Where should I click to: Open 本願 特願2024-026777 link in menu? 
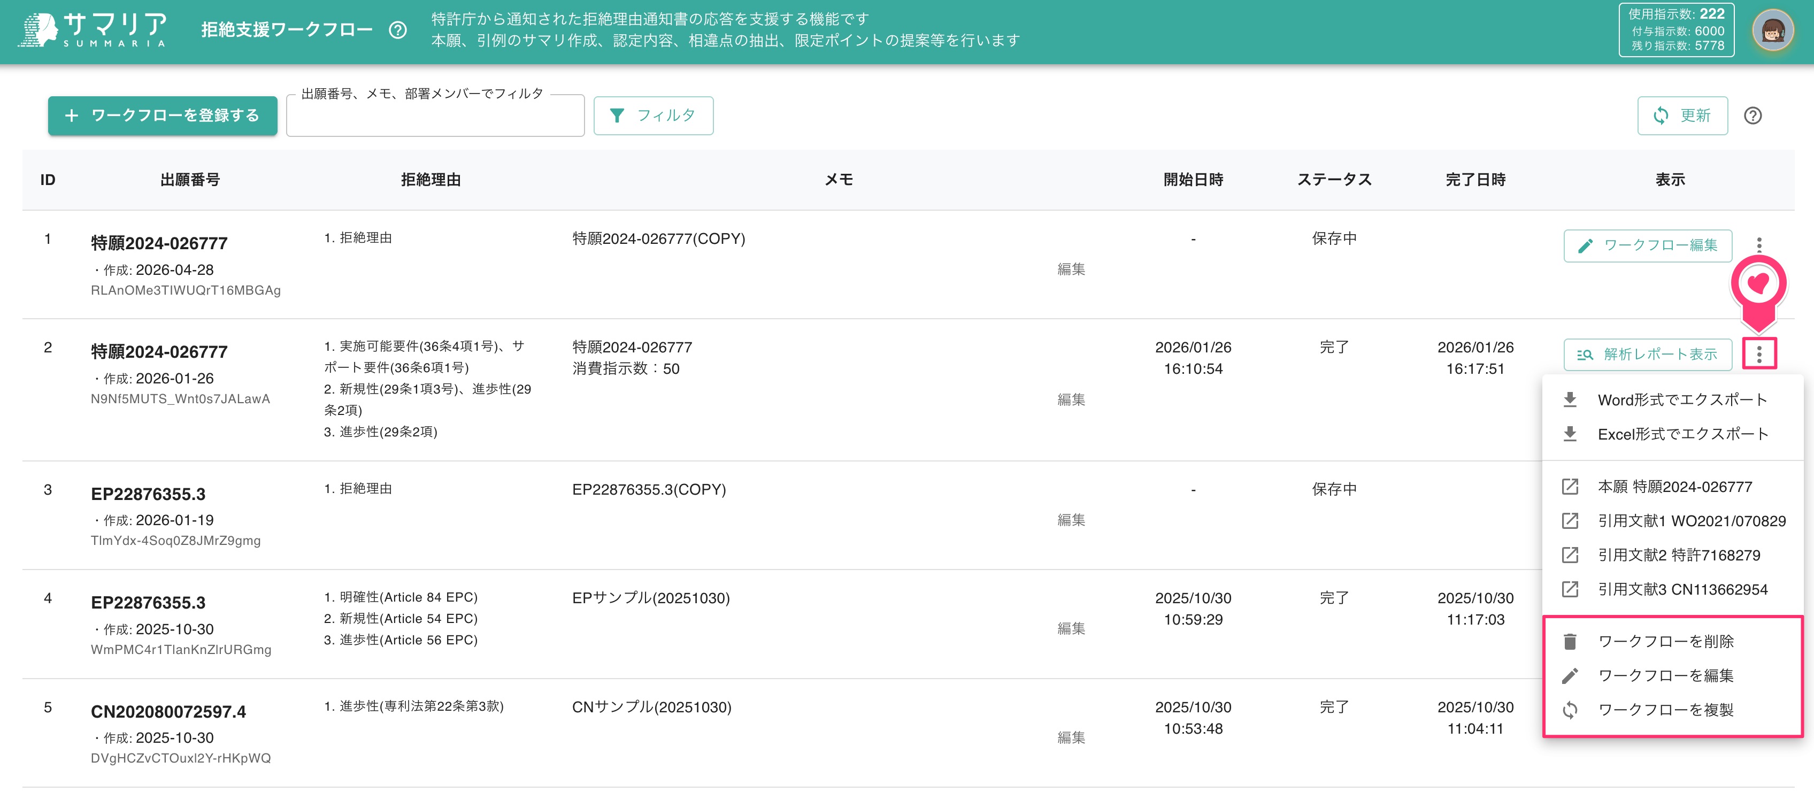[x=1672, y=487]
